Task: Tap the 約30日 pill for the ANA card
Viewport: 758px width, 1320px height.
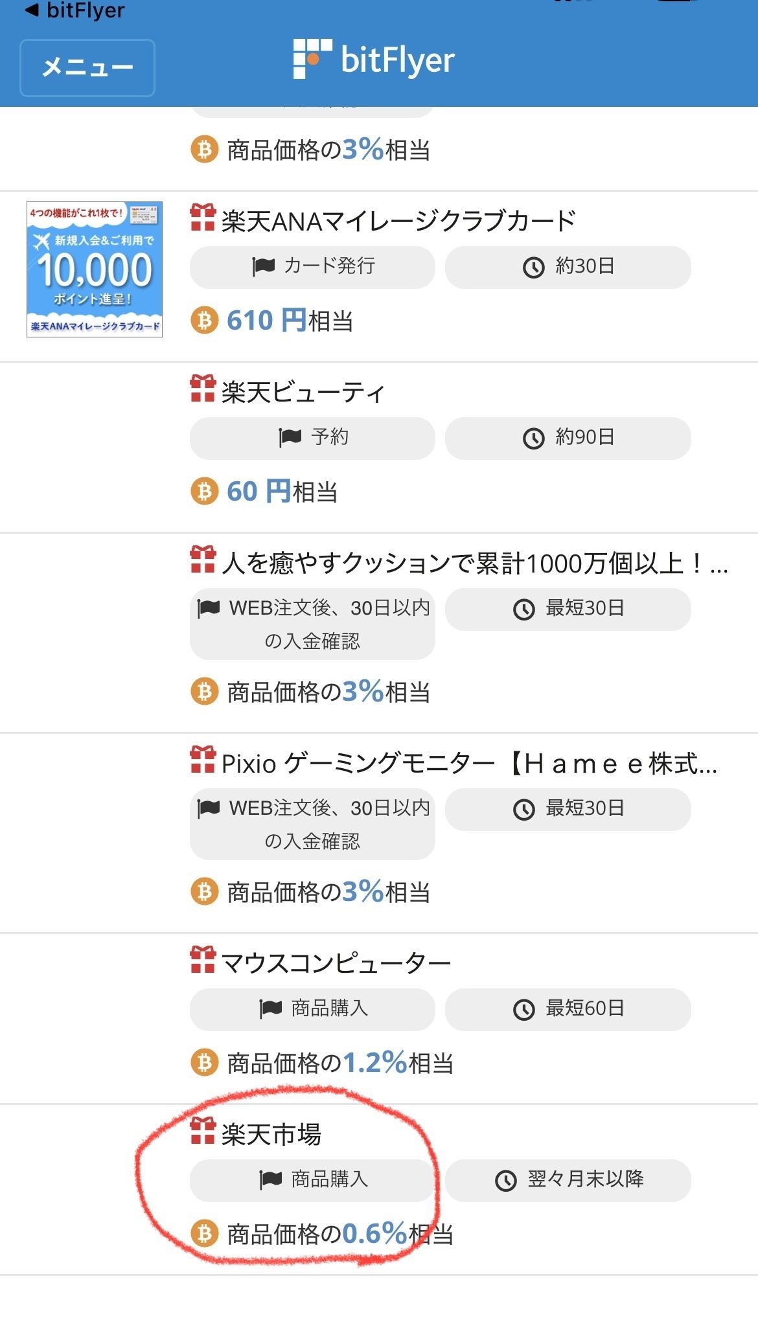Action: [568, 266]
